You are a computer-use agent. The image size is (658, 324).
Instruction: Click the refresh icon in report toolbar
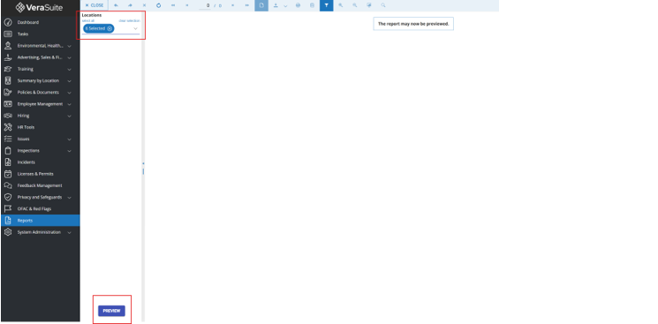159,5
